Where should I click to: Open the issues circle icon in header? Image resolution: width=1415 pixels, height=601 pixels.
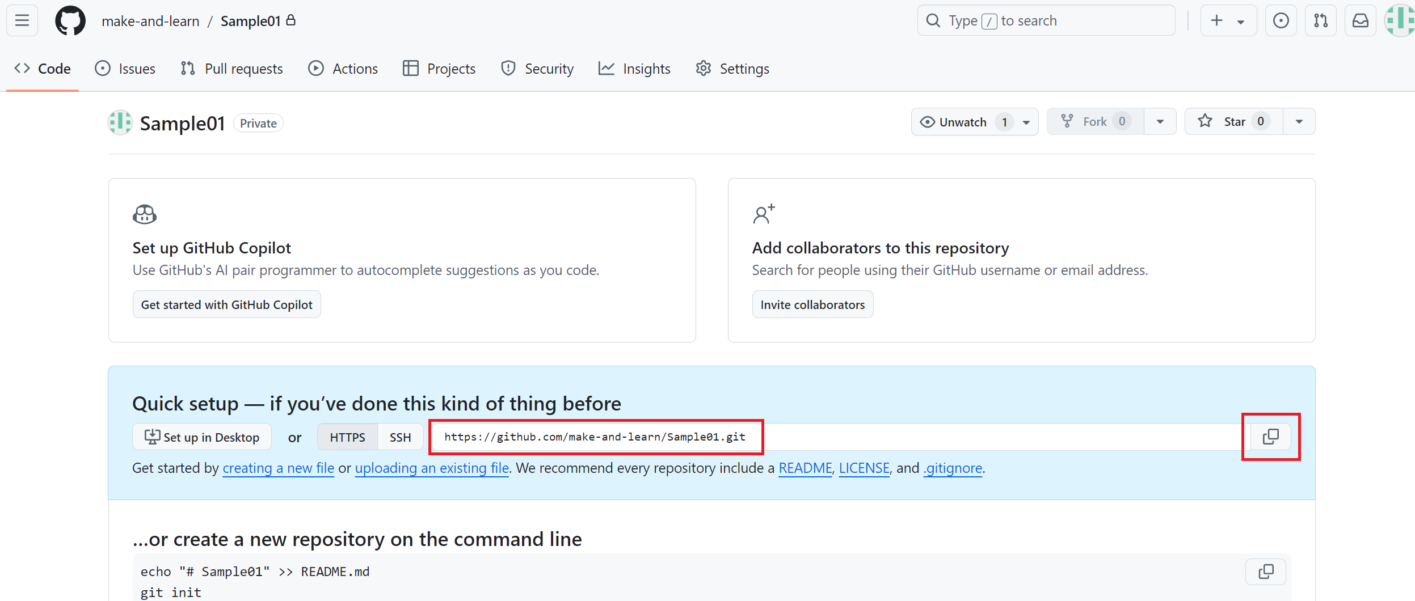pyautogui.click(x=1281, y=20)
